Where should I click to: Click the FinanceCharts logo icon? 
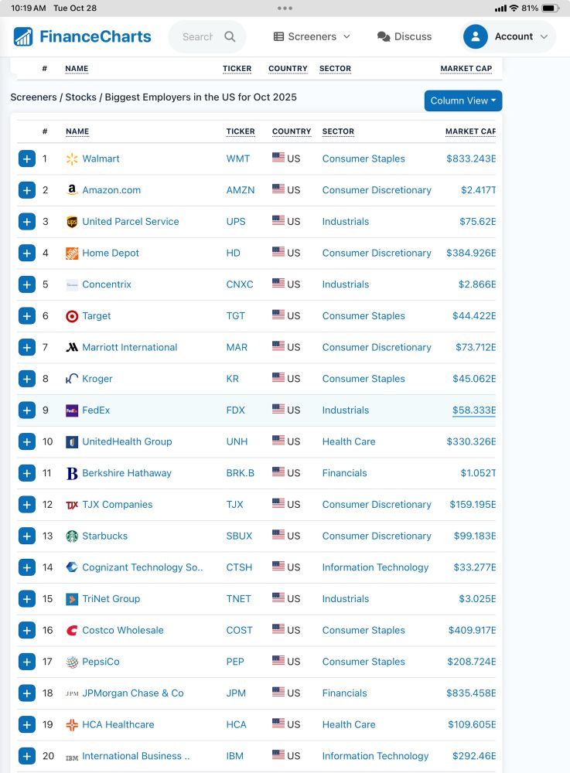23,36
